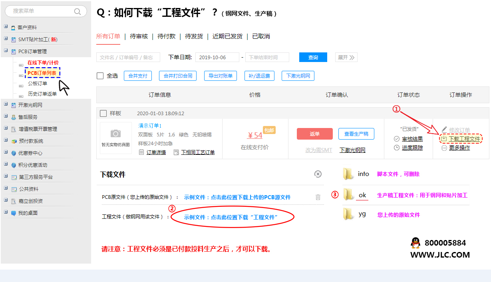Viewport: 491px width, 282px height.
Task: Switch to the 近期已发货 tab
Action: tap(227, 36)
